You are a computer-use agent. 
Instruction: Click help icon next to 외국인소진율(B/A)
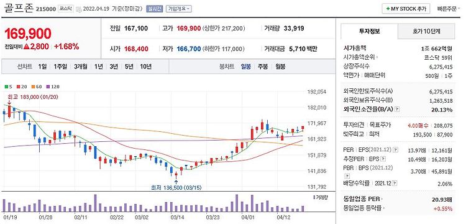click(398, 110)
